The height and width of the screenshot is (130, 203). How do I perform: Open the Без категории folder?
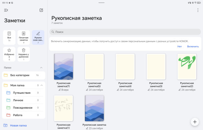(x=24, y=75)
